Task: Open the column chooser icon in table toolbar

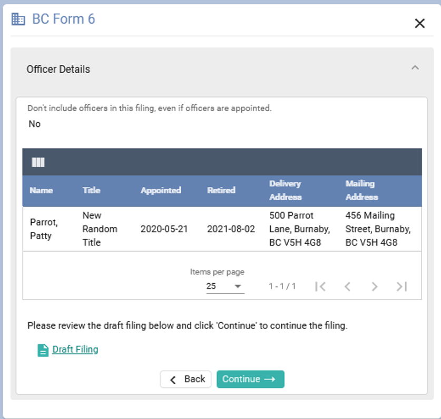Action: click(x=38, y=162)
